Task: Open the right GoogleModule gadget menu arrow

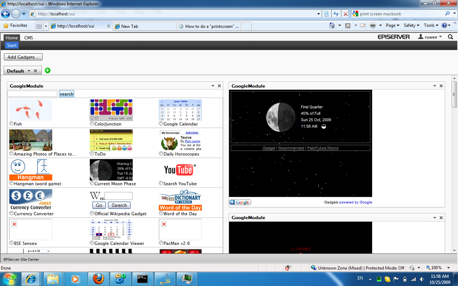Action: pos(434,86)
